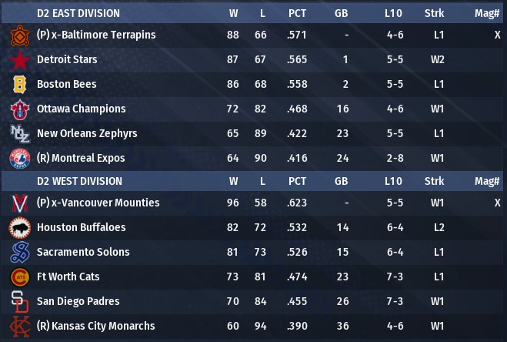Click the Ottawa Champions team logo
This screenshot has width=507, height=342.
[x=19, y=109]
